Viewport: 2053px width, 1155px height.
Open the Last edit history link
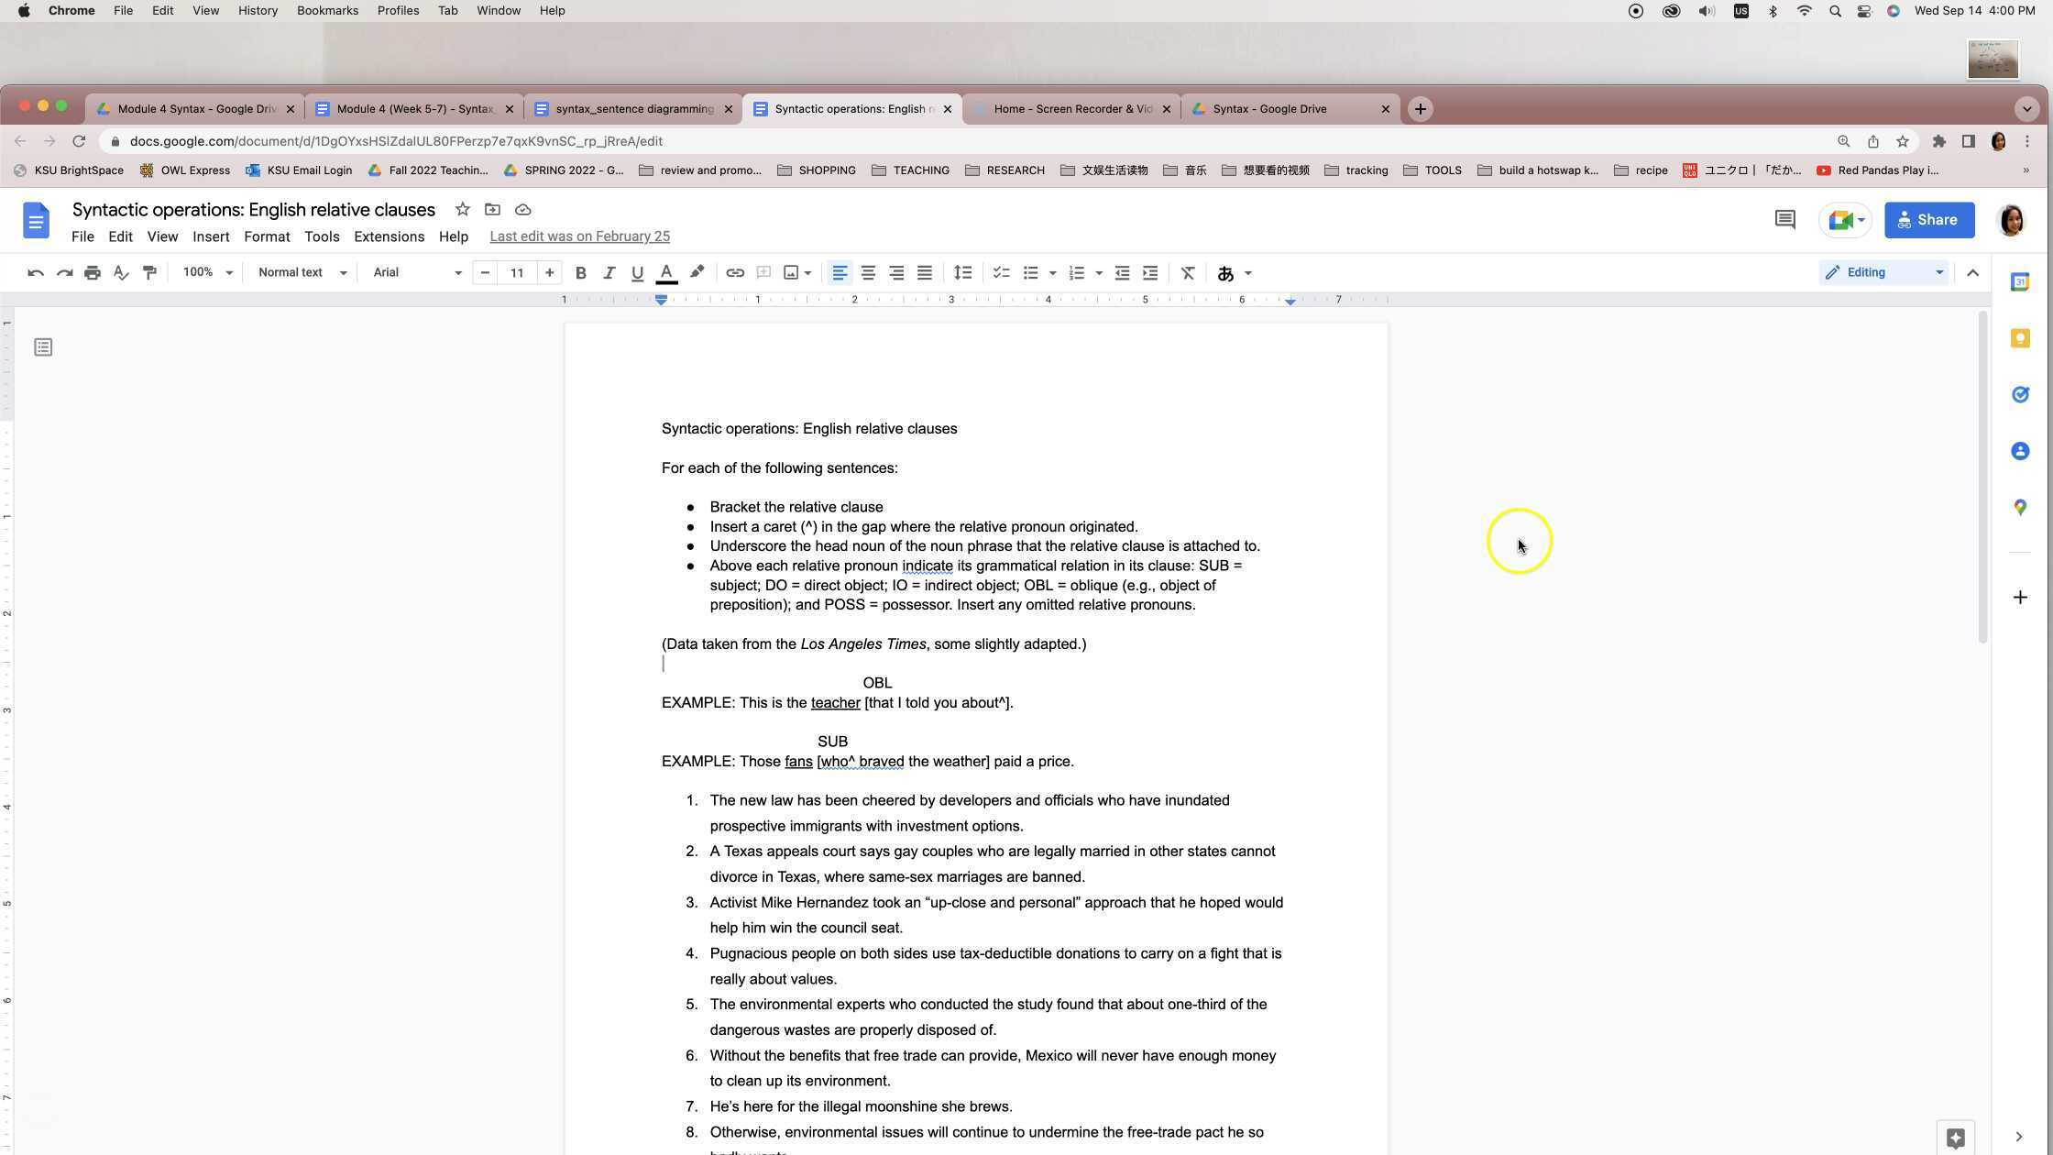tap(579, 236)
